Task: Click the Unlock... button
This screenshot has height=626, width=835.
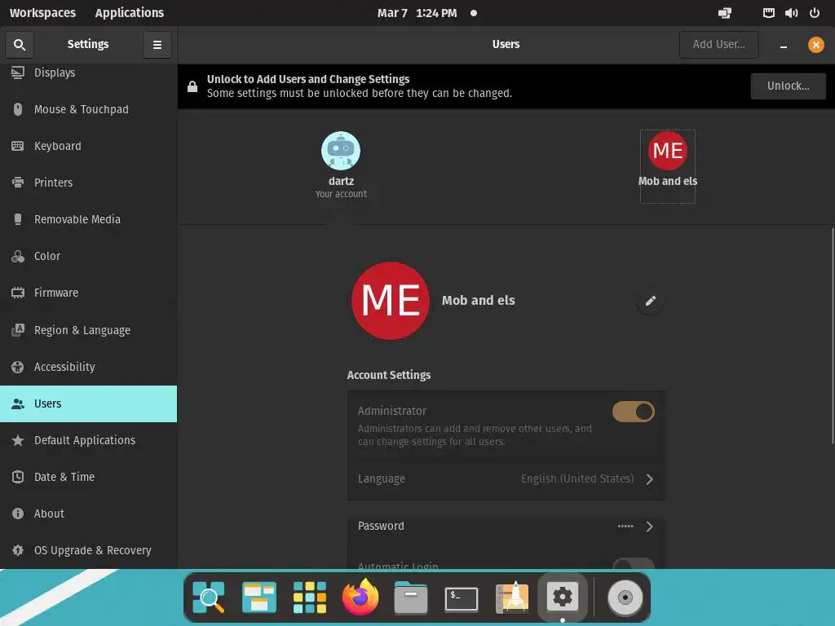Action: (x=789, y=86)
